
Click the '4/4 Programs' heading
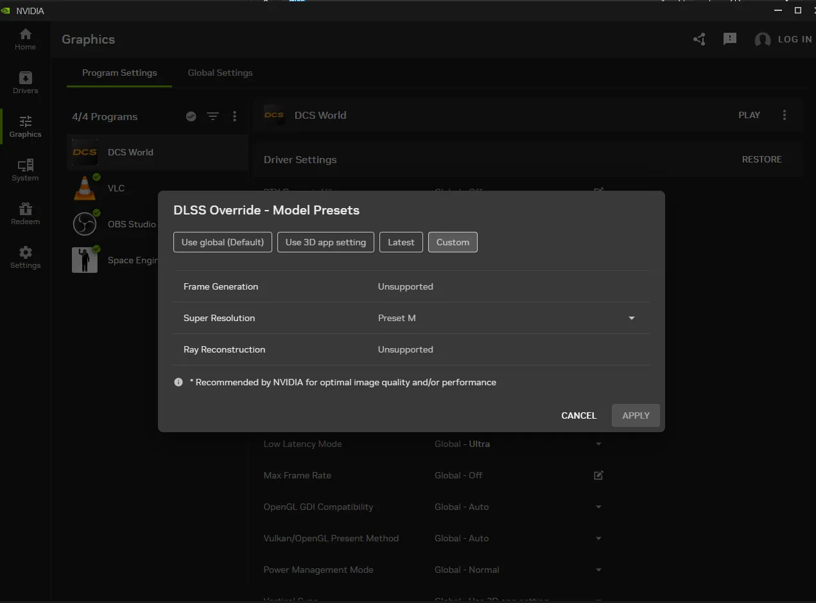pyautogui.click(x=105, y=116)
